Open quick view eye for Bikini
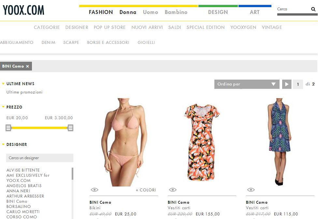 pos(94,190)
